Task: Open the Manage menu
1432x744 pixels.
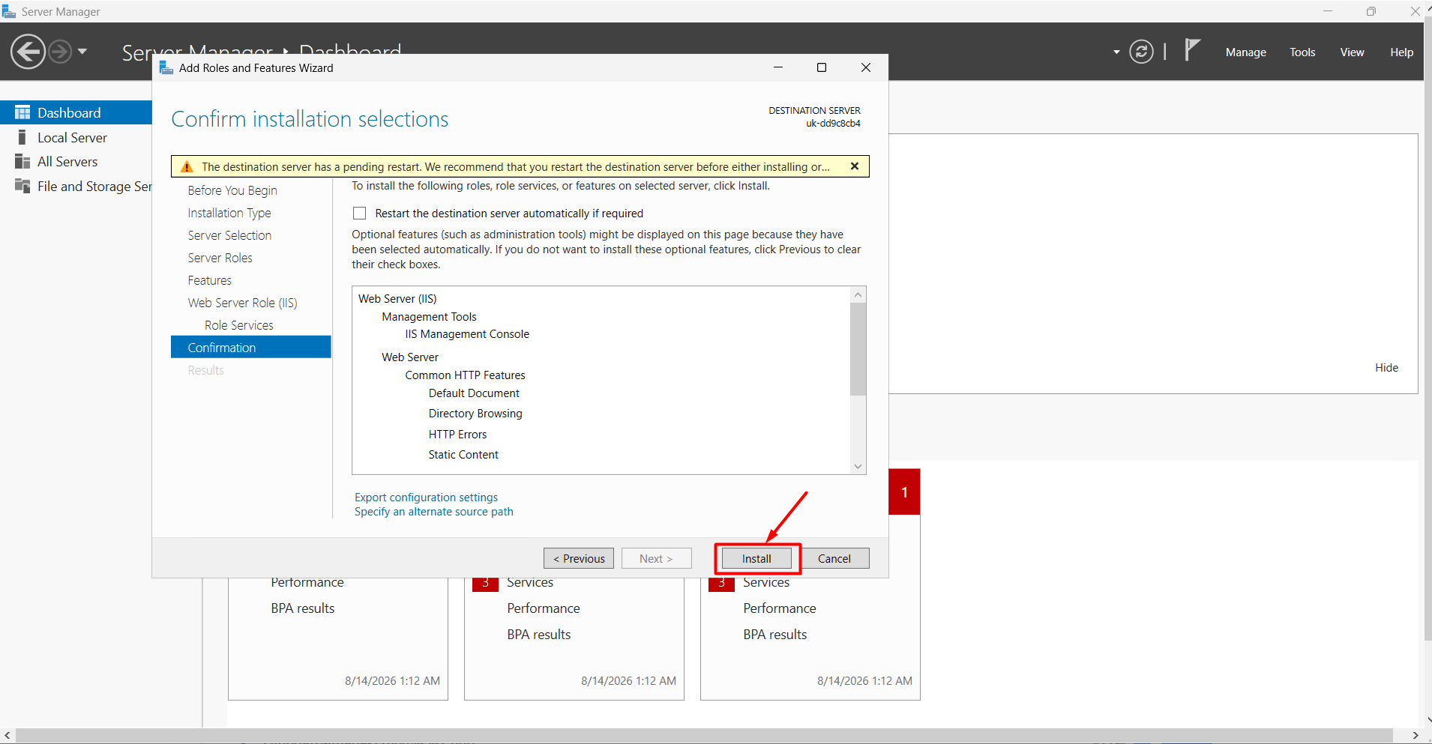Action: coord(1245,52)
